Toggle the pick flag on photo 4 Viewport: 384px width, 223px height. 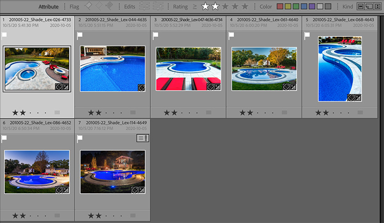231,35
